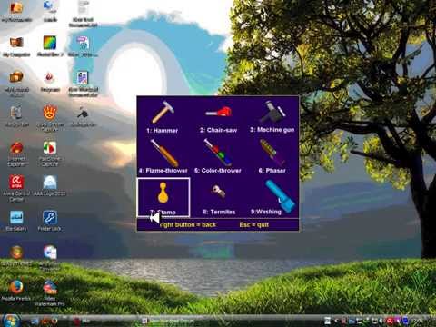Open My Documents desktop icon
This screenshot has height=327, width=436.
coord(16,12)
